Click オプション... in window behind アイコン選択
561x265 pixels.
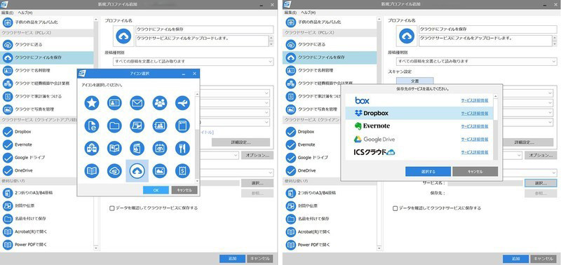pyautogui.click(x=257, y=155)
